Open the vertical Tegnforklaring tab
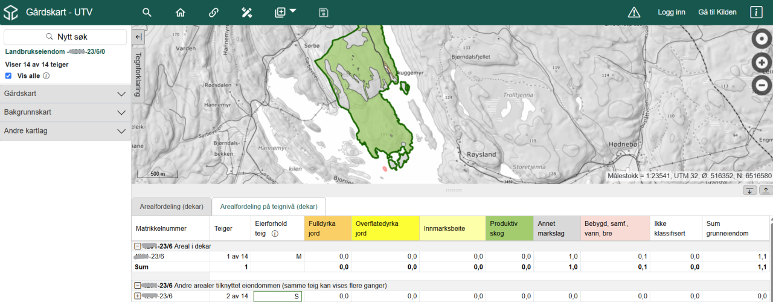 pyautogui.click(x=138, y=74)
